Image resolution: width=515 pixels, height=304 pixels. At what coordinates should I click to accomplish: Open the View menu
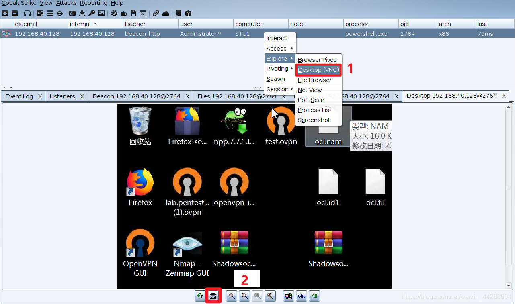(x=46, y=3)
